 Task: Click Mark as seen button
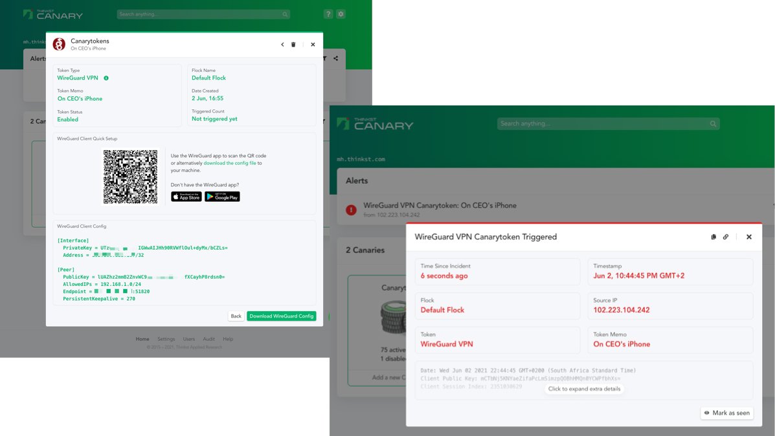[727, 413]
